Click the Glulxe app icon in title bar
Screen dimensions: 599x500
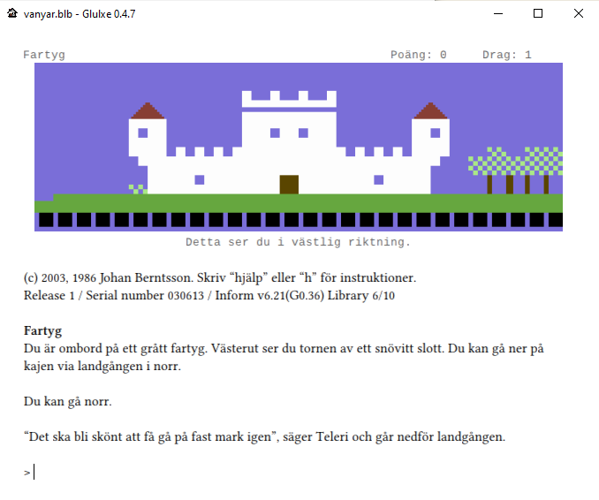coord(12,13)
